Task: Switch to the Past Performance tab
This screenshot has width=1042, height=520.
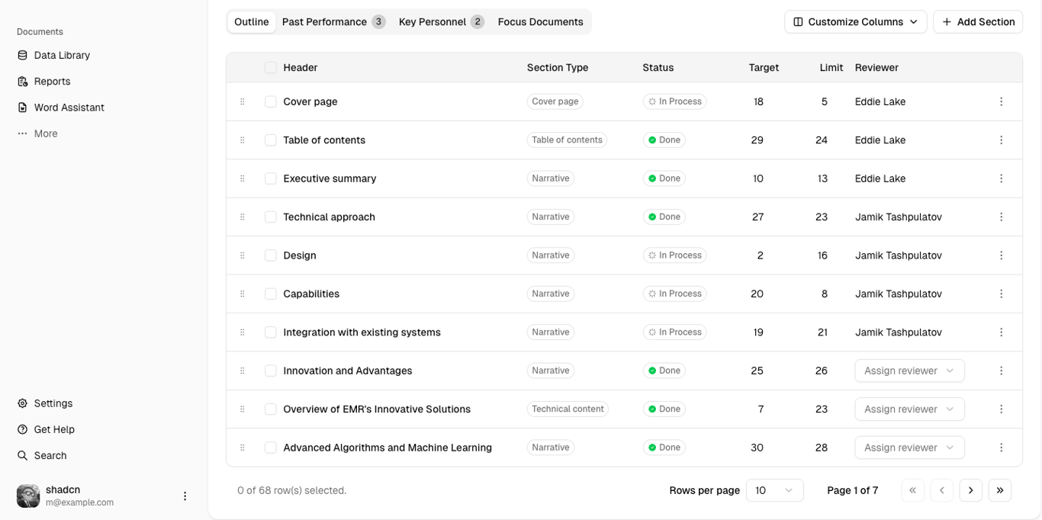Action: point(333,22)
